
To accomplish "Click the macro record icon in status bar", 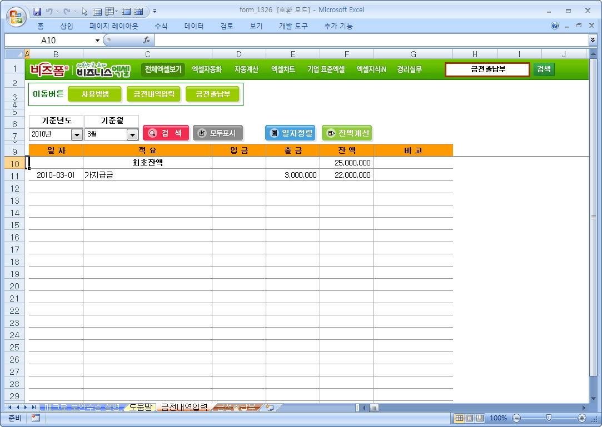I will [36, 418].
